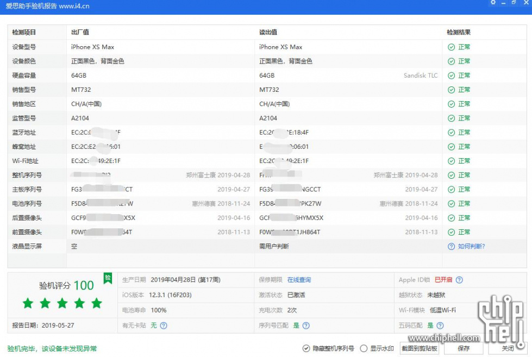532x357 pixels.
Task: Click the green check icon for 硬盘容量
Action: coord(451,76)
